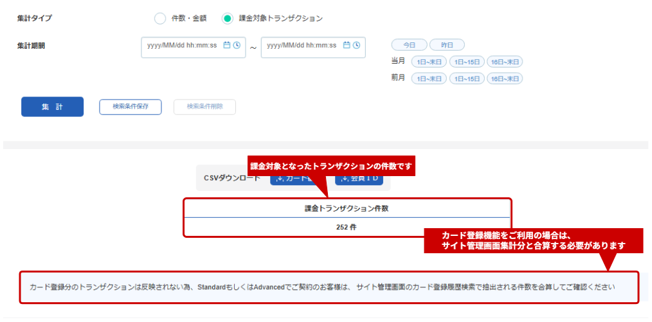Set 前月 period to 1日~末日

pyautogui.click(x=429, y=78)
